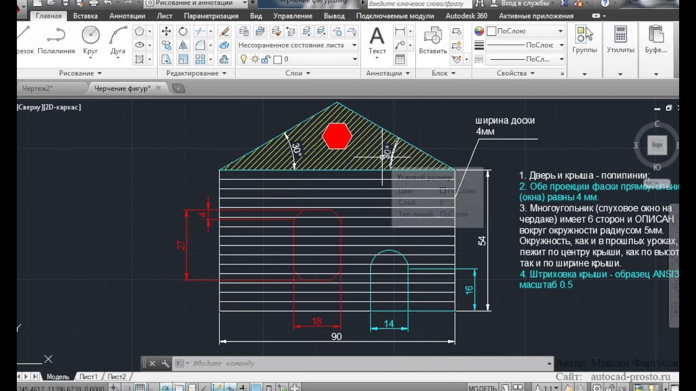Image resolution: width=696 pixels, height=391 pixels.
Task: Open the object color 'ПоСлою' dropdown
Action: 526,31
